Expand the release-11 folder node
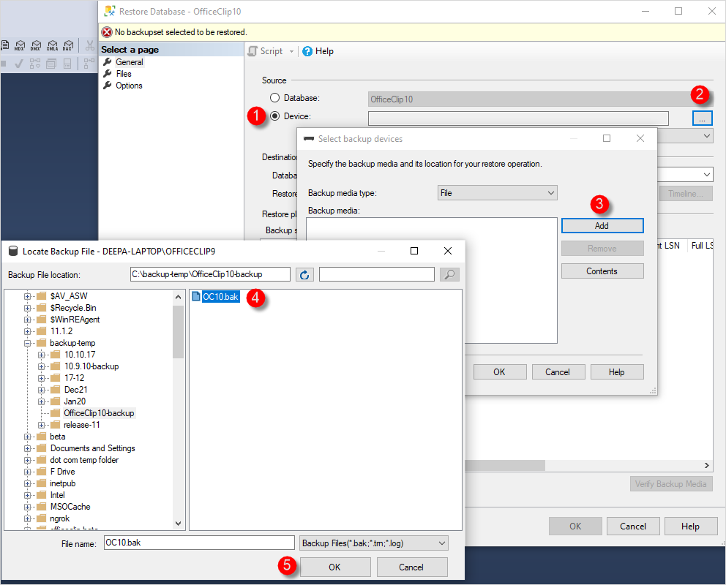Viewport: 726px width, 585px height. 41,425
